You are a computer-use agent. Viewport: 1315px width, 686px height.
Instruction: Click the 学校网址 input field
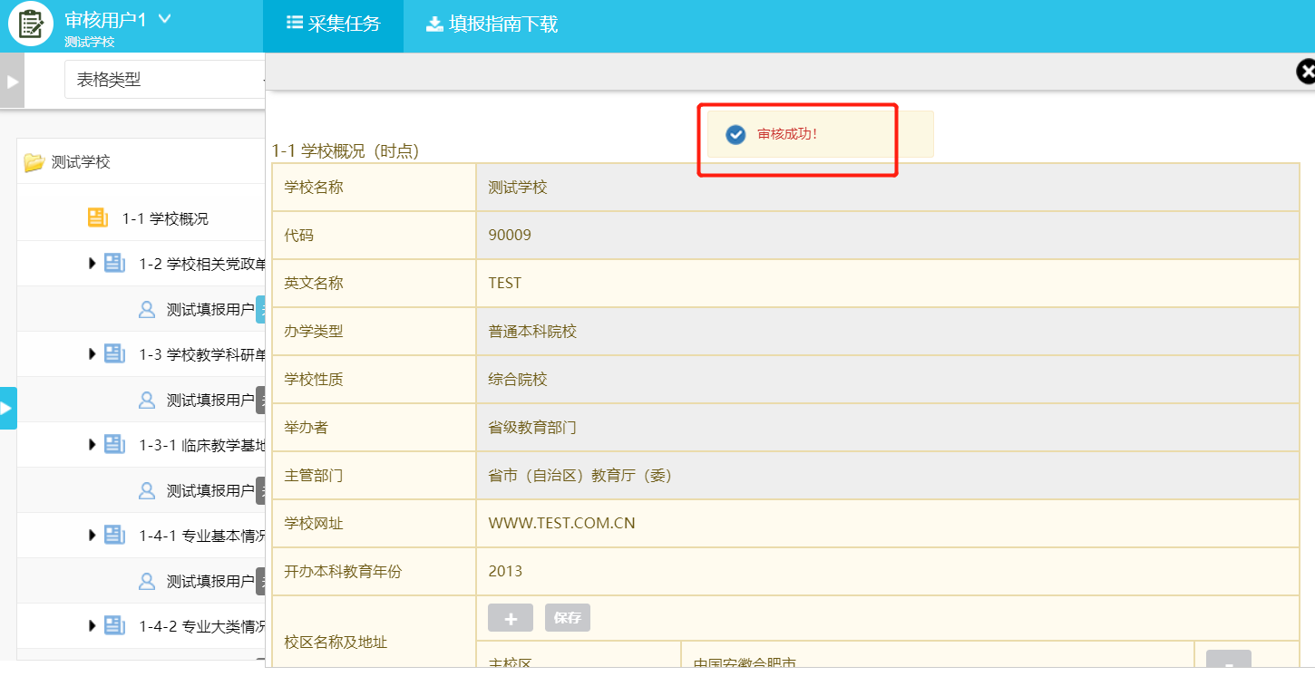point(886,524)
